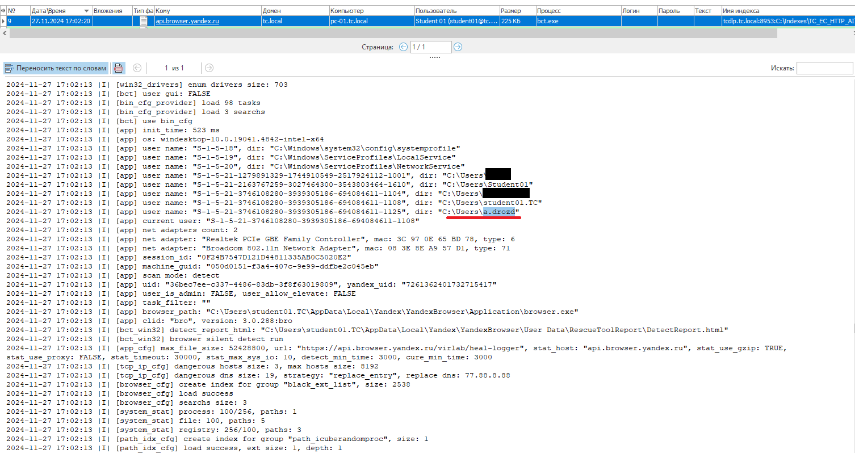Click the horizontal scrollbar thumb under the table
Viewport: 855px width, 453px height.
pyautogui.click(x=393, y=33)
